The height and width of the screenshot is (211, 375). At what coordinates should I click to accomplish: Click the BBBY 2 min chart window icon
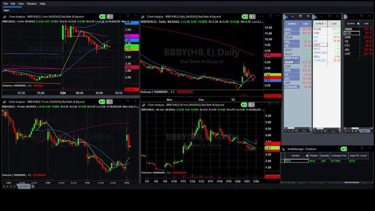pyautogui.click(x=5, y=17)
